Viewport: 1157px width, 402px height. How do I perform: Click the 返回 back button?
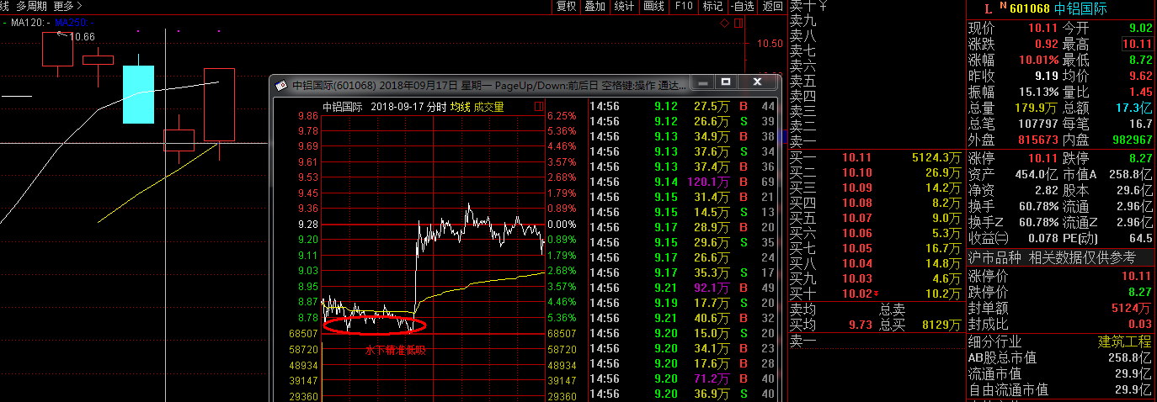pos(771,6)
